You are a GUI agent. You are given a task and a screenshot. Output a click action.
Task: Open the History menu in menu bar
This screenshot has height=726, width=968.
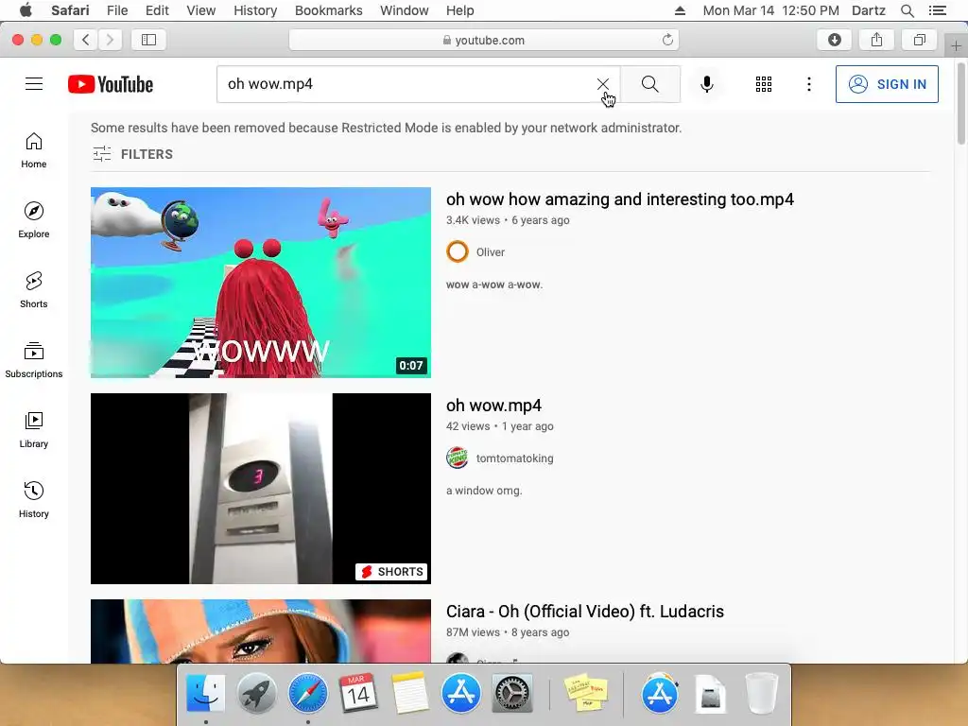point(255,10)
